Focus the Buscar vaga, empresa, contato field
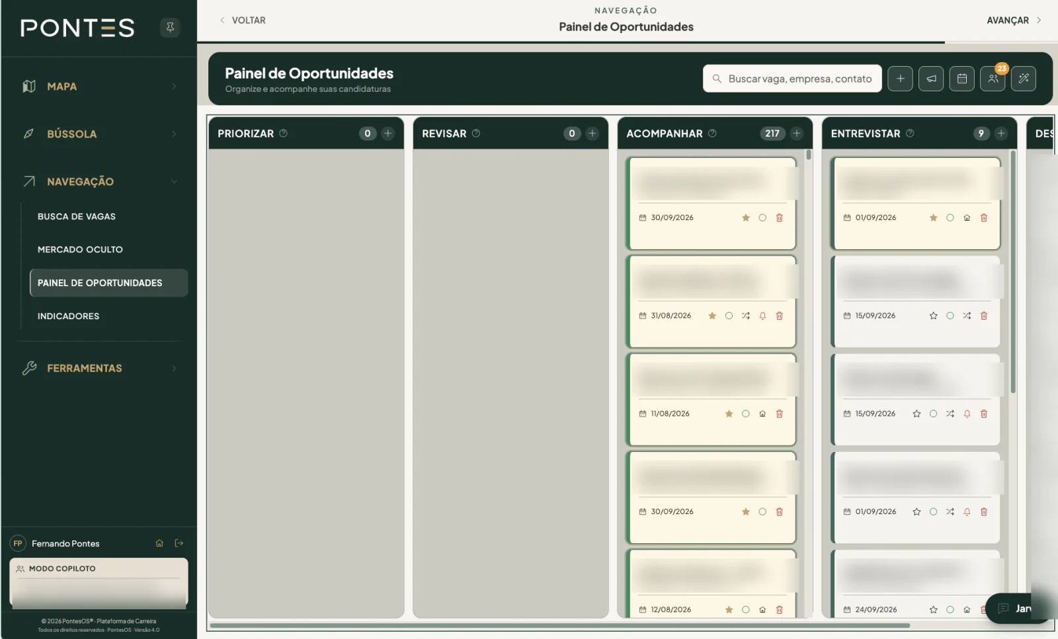1058x639 pixels. pos(792,79)
